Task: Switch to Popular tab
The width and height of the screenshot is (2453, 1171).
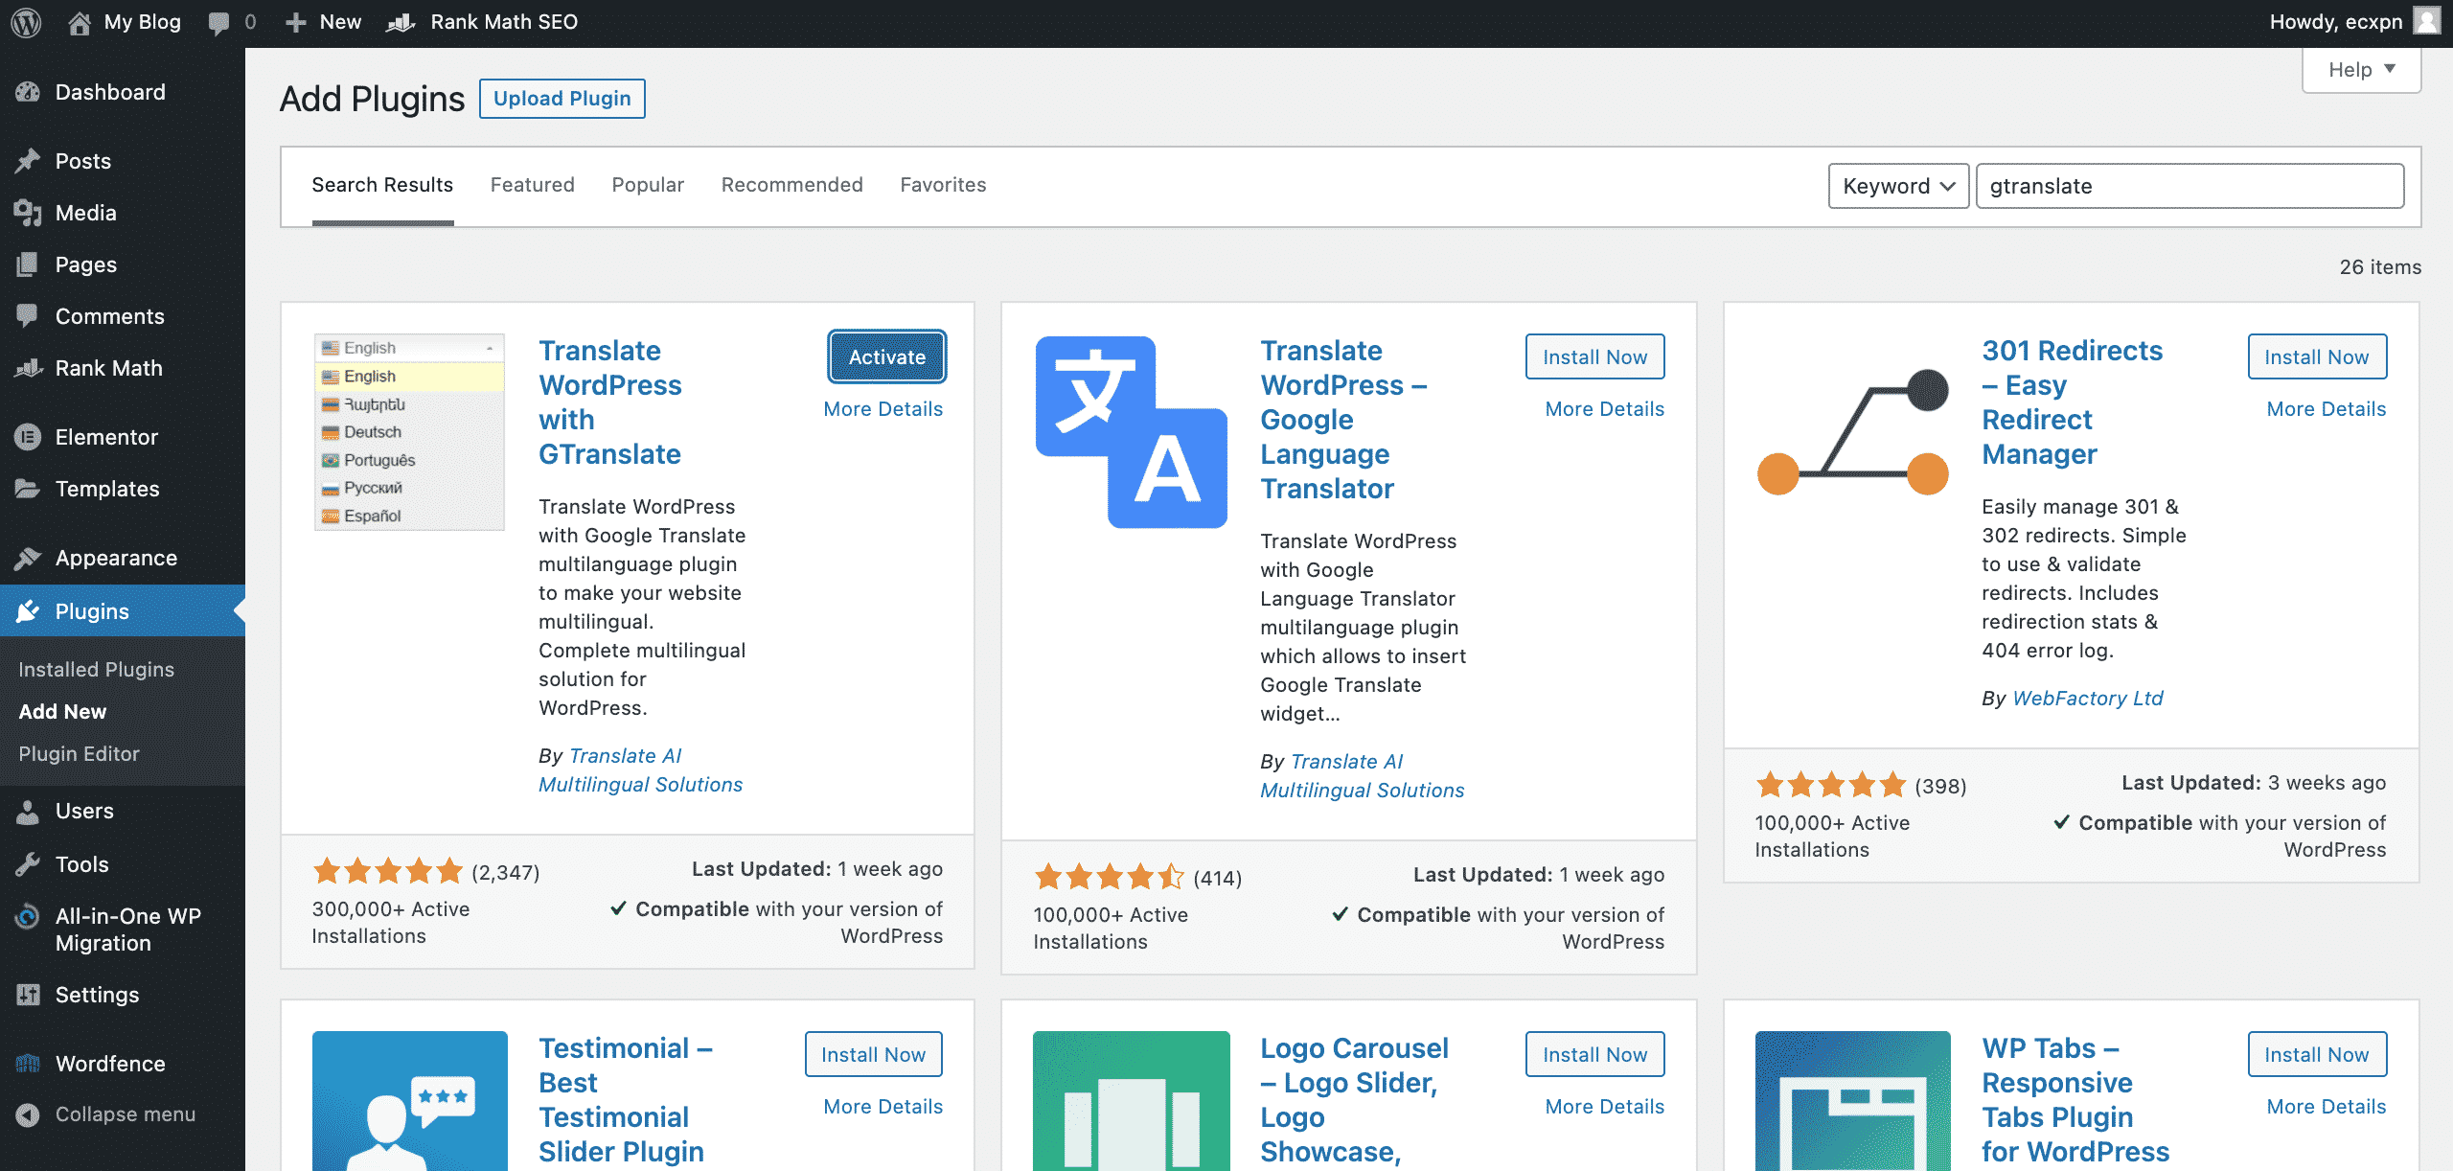Action: (x=648, y=185)
